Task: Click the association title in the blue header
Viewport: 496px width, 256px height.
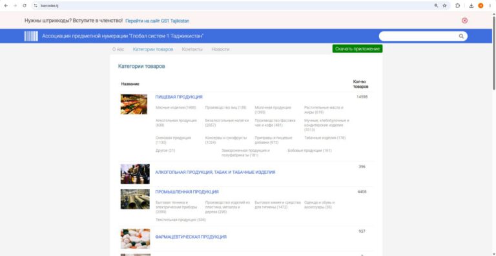Action: pyautogui.click(x=123, y=36)
